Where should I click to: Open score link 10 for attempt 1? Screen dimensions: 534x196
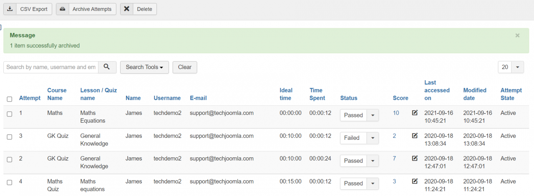396,113
